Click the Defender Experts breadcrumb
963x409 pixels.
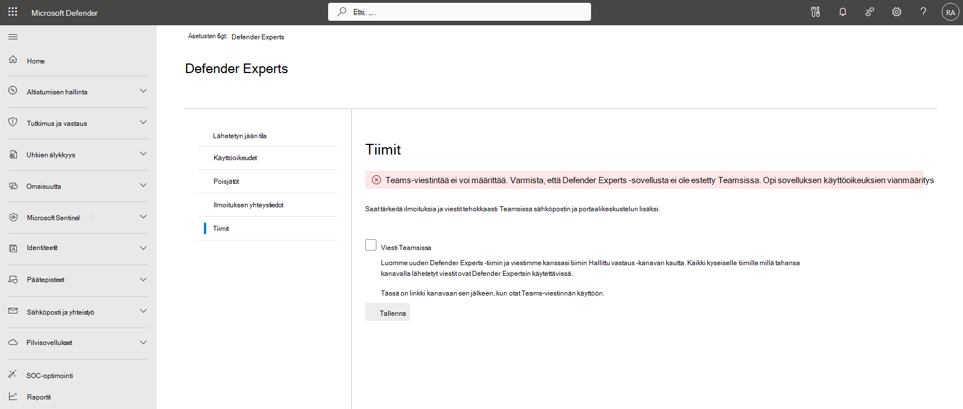click(x=258, y=37)
